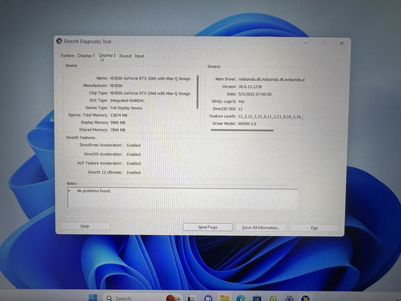Screen dimensions: 401x301
Task: Click the Drivers panel horizontal scrollbar
Action: [242, 130]
